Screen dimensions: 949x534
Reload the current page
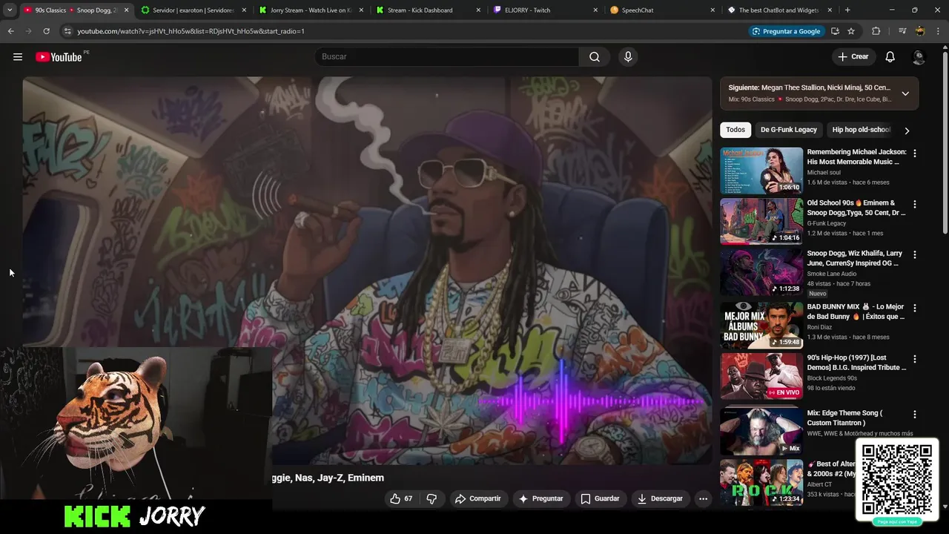coord(46,31)
